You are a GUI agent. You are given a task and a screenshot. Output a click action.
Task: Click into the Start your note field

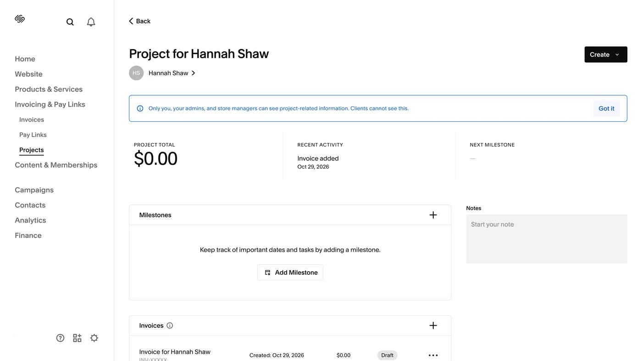coord(547,239)
